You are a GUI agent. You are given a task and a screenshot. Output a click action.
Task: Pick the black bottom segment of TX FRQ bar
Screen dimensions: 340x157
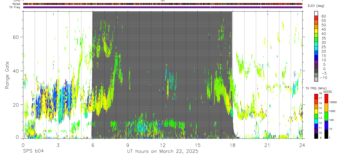pos(316,136)
